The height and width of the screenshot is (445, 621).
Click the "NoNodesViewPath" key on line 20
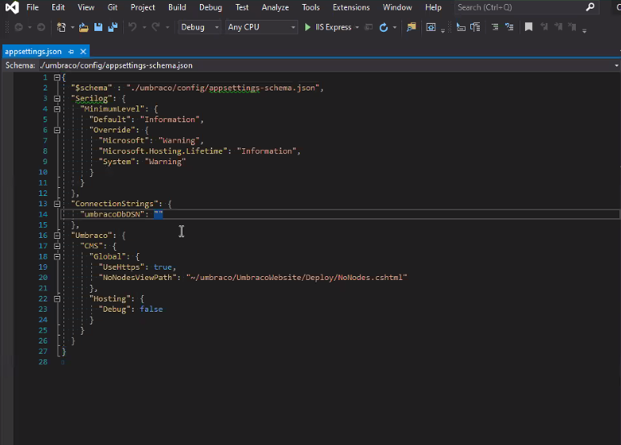137,278
